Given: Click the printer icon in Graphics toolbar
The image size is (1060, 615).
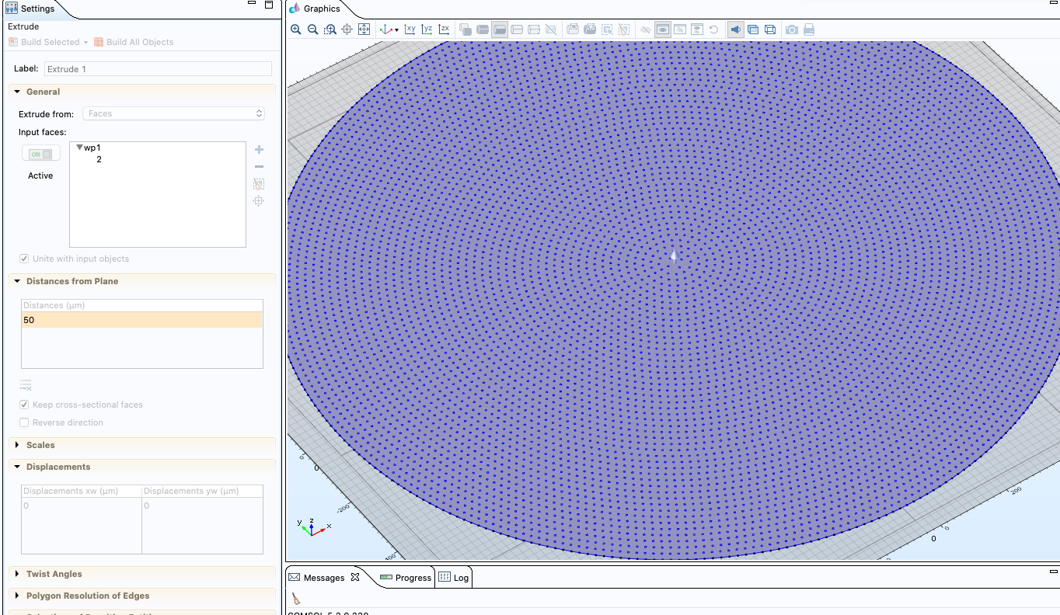Looking at the screenshot, I should tap(809, 30).
